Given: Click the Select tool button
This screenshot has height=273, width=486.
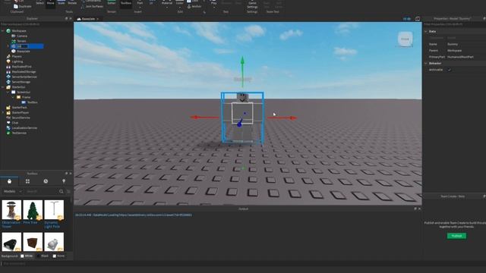Looking at the screenshot, I should coord(39,2).
